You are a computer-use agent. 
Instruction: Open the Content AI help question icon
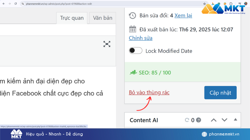click(199, 120)
